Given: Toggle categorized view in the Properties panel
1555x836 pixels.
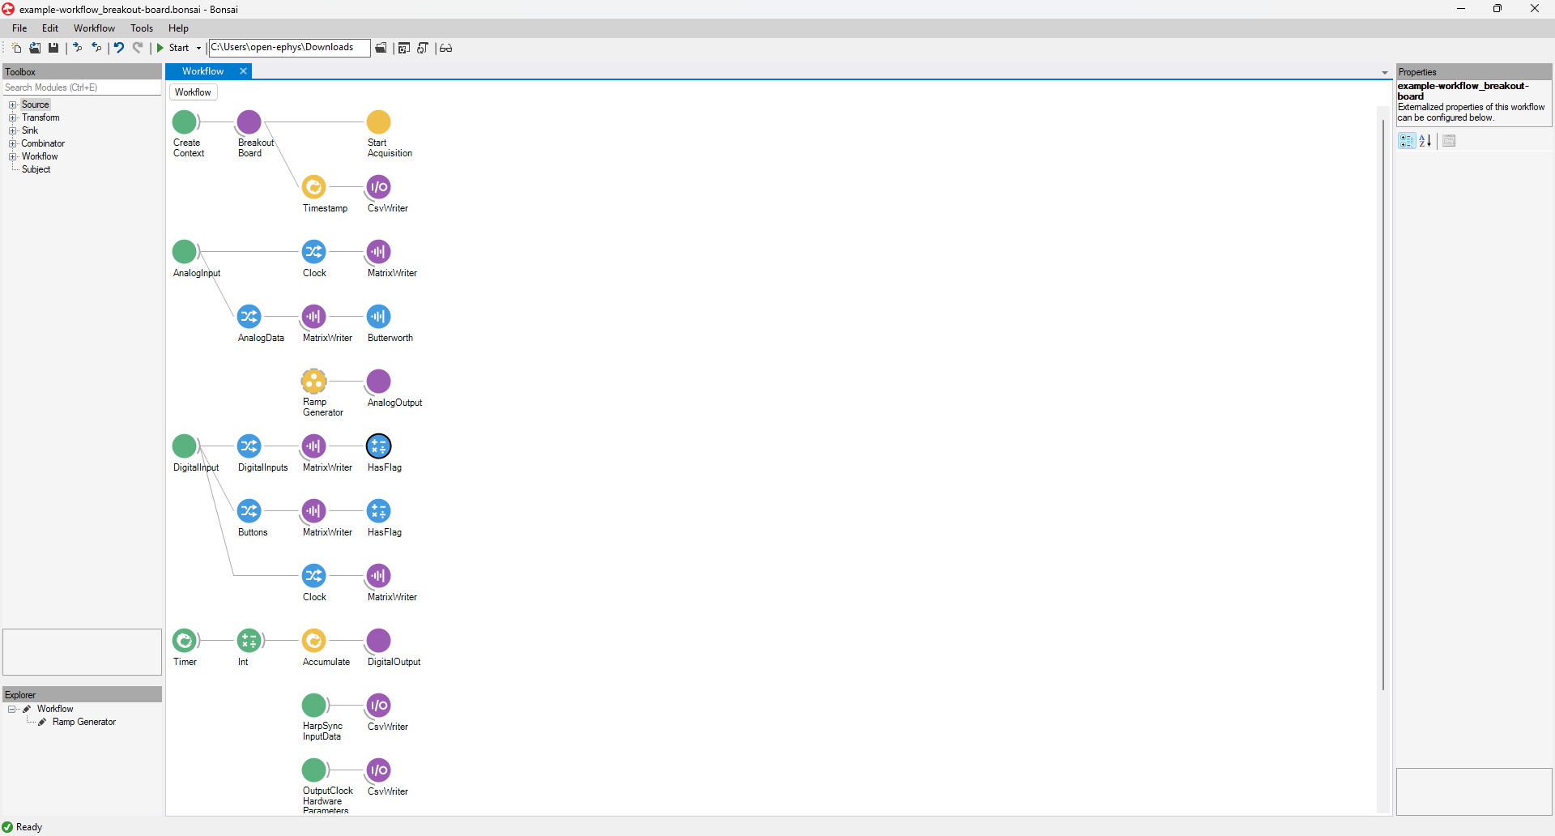Looking at the screenshot, I should 1407,141.
